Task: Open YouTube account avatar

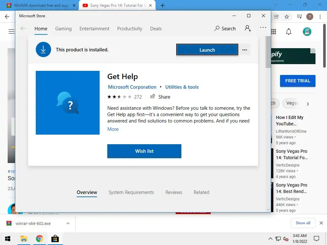Action: [307, 32]
